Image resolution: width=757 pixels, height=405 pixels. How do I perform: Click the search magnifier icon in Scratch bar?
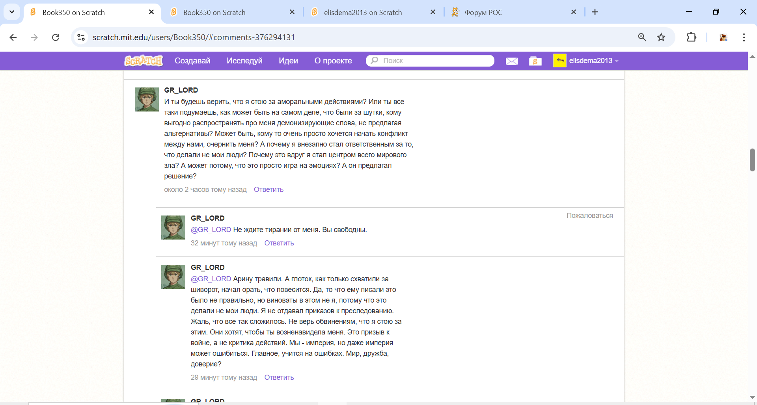point(374,60)
